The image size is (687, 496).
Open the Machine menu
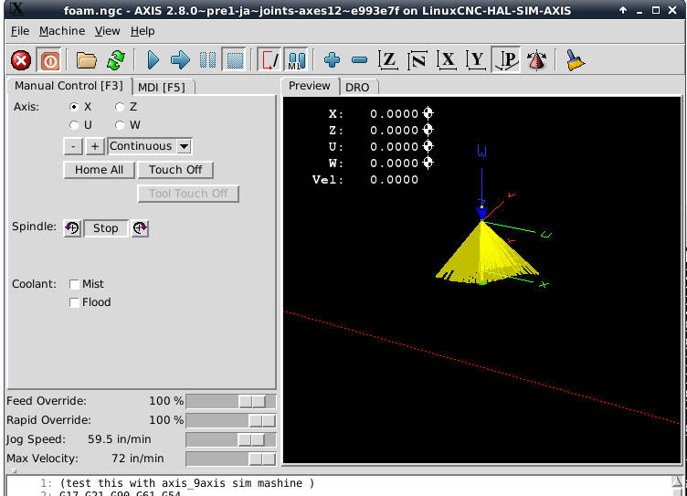(x=62, y=31)
